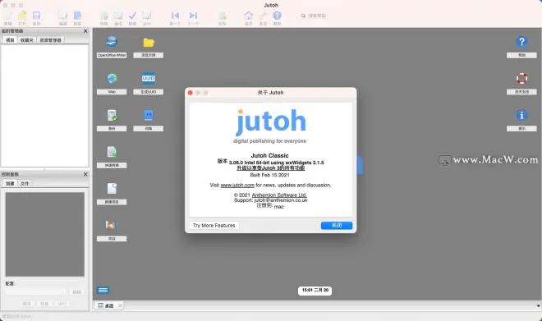Open the tab list arrow at bottom right
The width and height of the screenshot is (542, 321).
tap(538, 305)
